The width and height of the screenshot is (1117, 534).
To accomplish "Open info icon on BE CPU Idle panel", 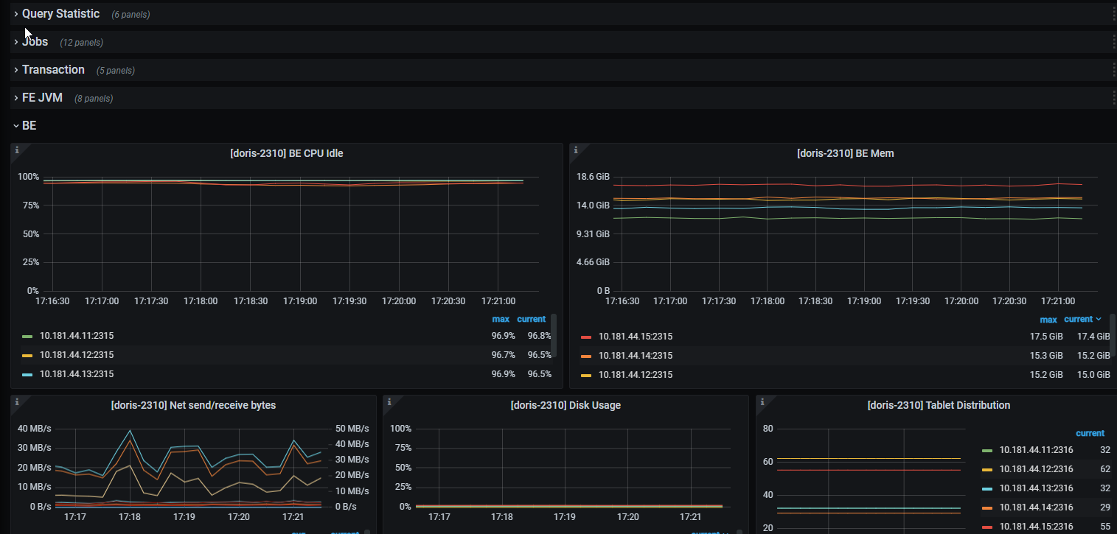I will click(17, 150).
